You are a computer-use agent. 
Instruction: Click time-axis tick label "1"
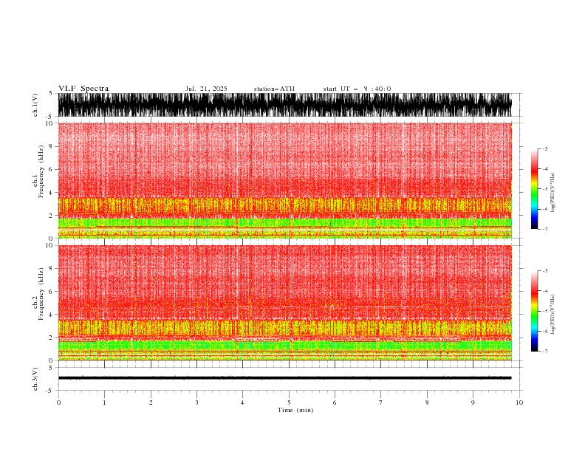click(104, 403)
